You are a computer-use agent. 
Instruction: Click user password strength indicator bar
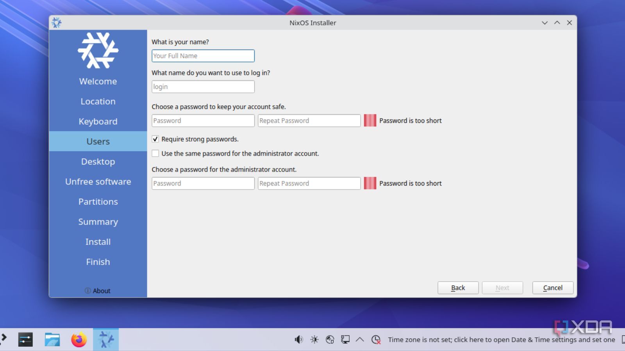click(x=370, y=121)
